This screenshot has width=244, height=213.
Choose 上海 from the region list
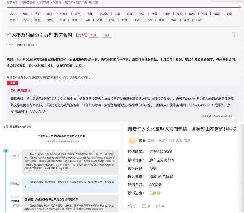coord(117,14)
